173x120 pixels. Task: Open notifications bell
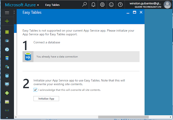click(93, 5)
